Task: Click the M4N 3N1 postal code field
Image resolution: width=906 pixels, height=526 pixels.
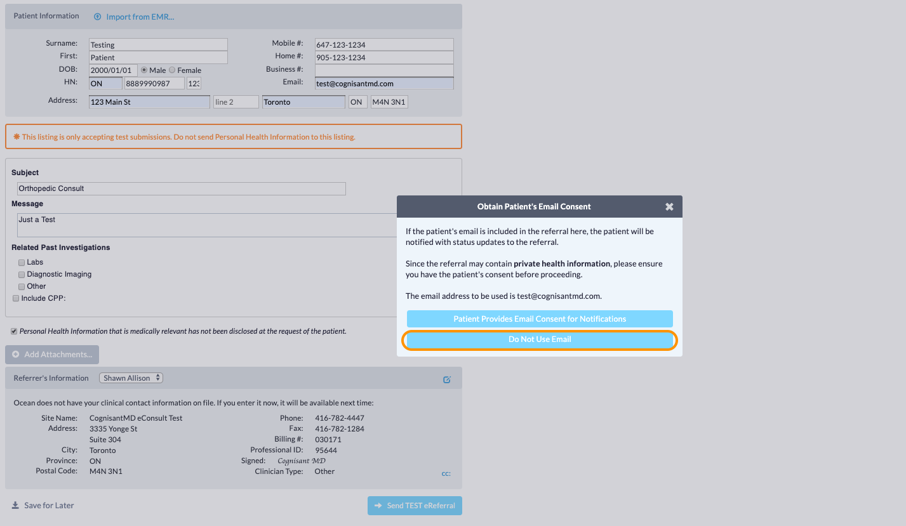Action: (389, 102)
